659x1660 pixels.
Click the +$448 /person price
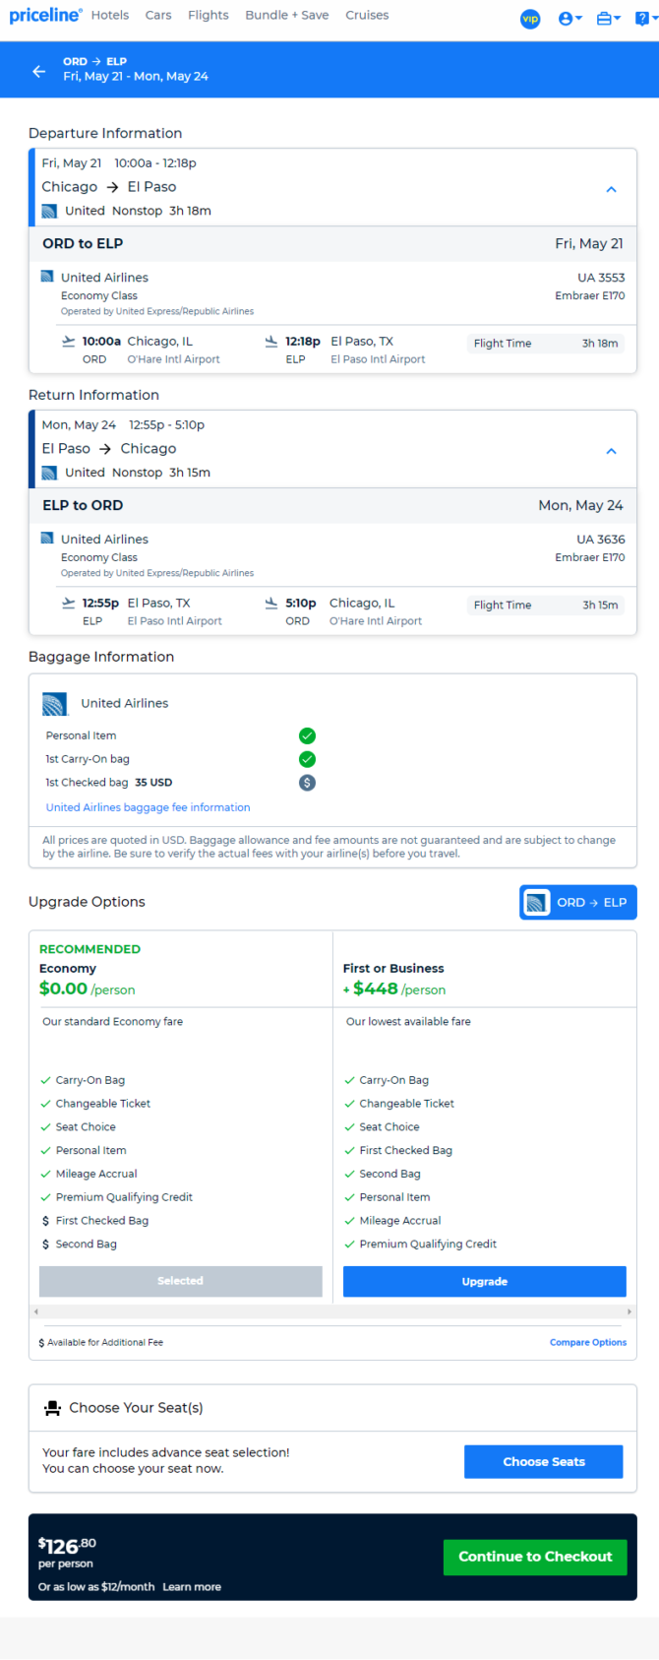click(394, 990)
